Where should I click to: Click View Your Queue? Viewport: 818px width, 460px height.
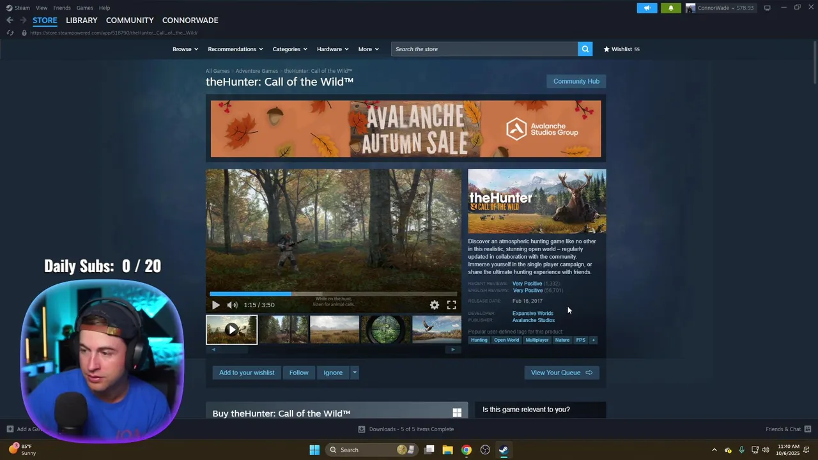point(562,372)
